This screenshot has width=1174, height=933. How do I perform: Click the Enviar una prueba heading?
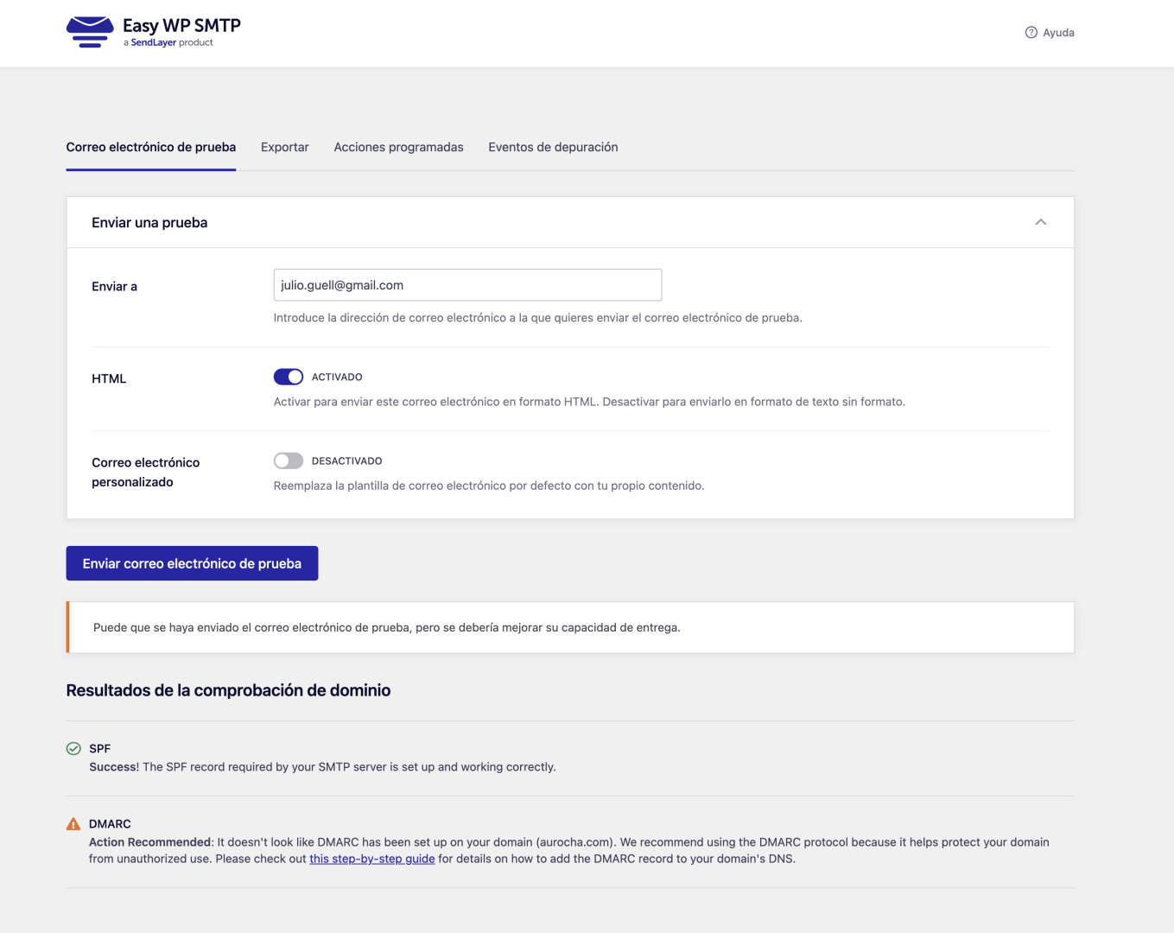coord(149,223)
